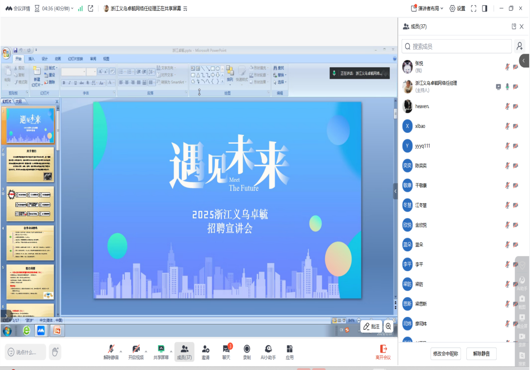Open the 开始 tab in PowerPoint ribbon
530x370 pixels.
click(18, 59)
